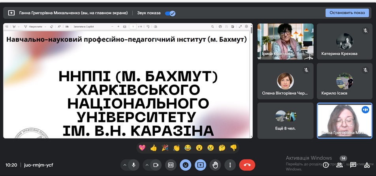Select Олена Вікторівна participant tile

pyautogui.click(x=285, y=81)
